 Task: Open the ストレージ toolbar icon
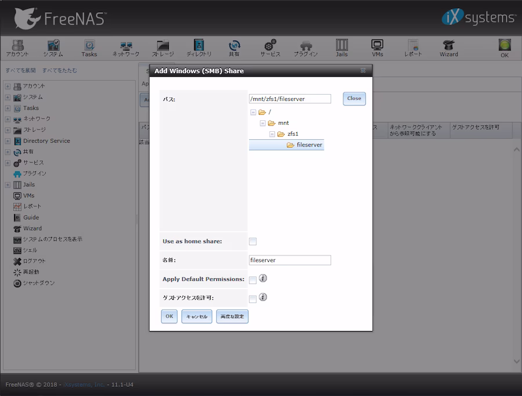pyautogui.click(x=163, y=48)
